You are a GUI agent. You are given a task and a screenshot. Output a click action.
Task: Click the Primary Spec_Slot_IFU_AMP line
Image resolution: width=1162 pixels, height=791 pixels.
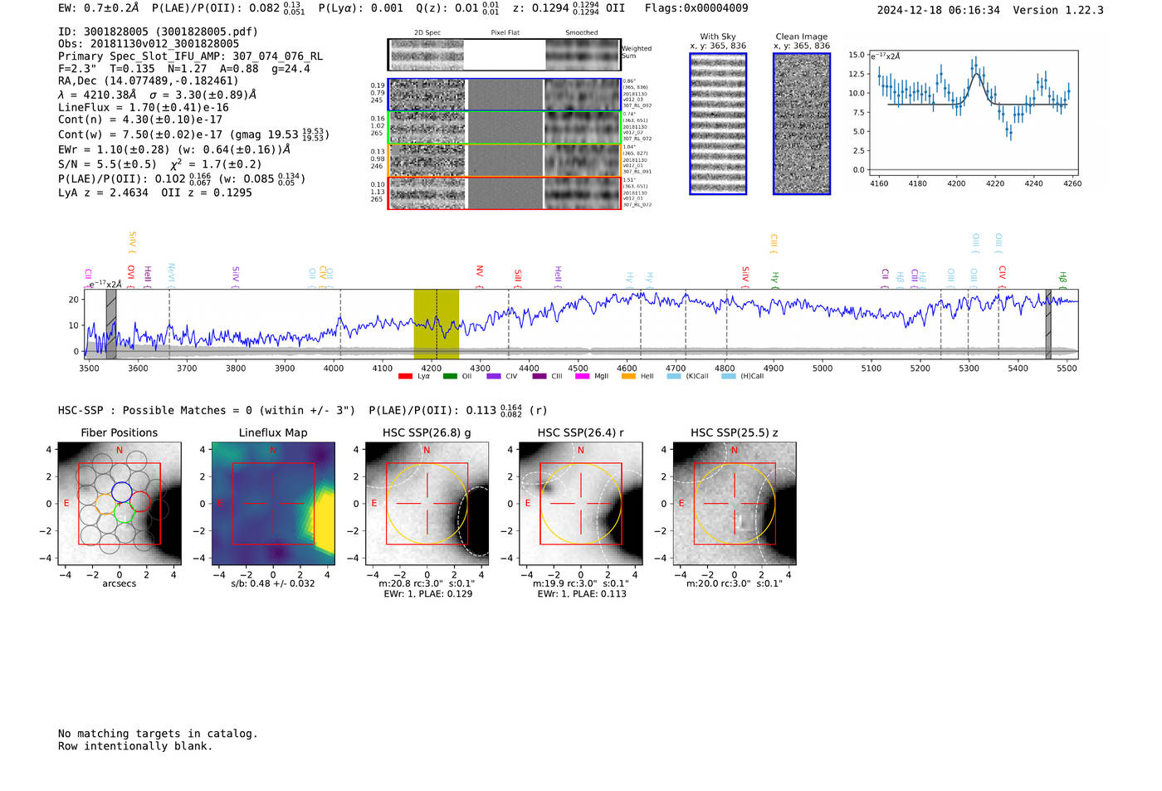point(191,56)
